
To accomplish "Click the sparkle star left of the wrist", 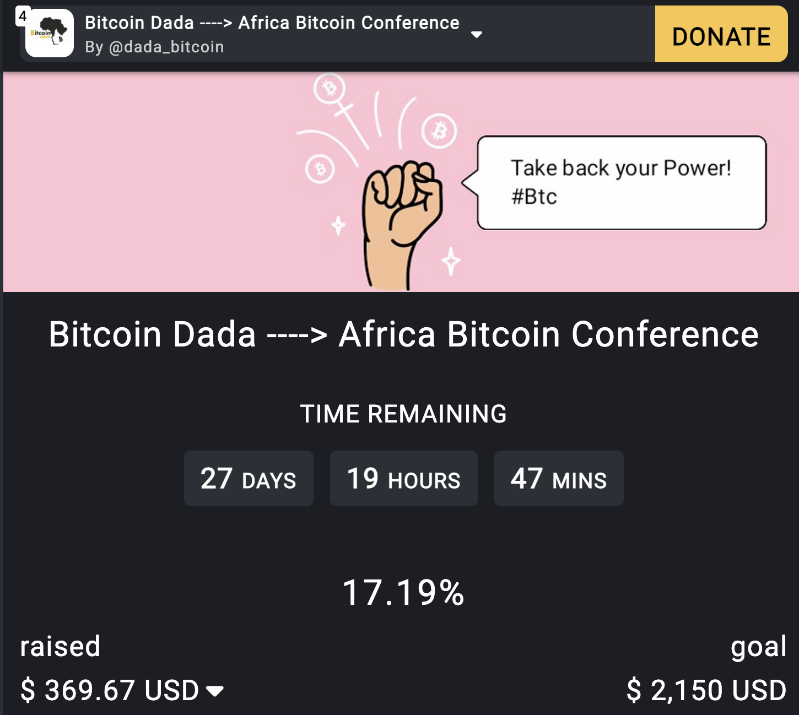I will pos(338,225).
